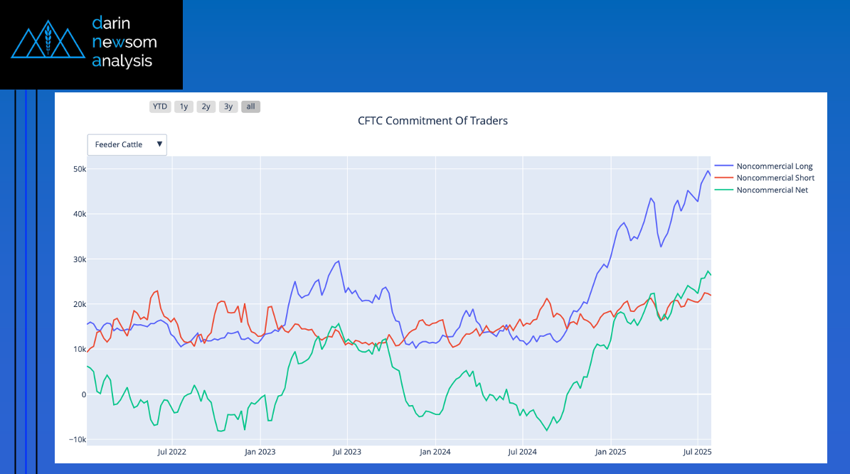Choose the 3y range selector
The height and width of the screenshot is (474, 850).
tap(228, 107)
